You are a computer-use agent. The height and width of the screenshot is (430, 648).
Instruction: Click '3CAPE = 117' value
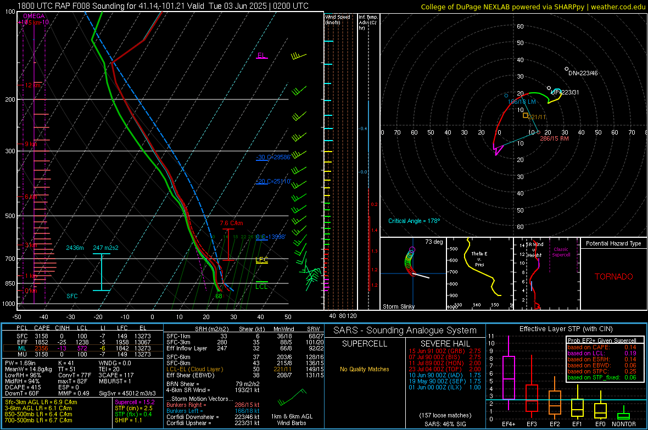pyautogui.click(x=116, y=376)
